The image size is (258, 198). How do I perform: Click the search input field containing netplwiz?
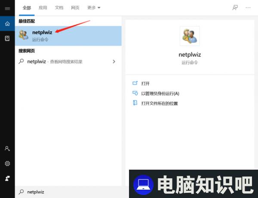click(x=72, y=192)
